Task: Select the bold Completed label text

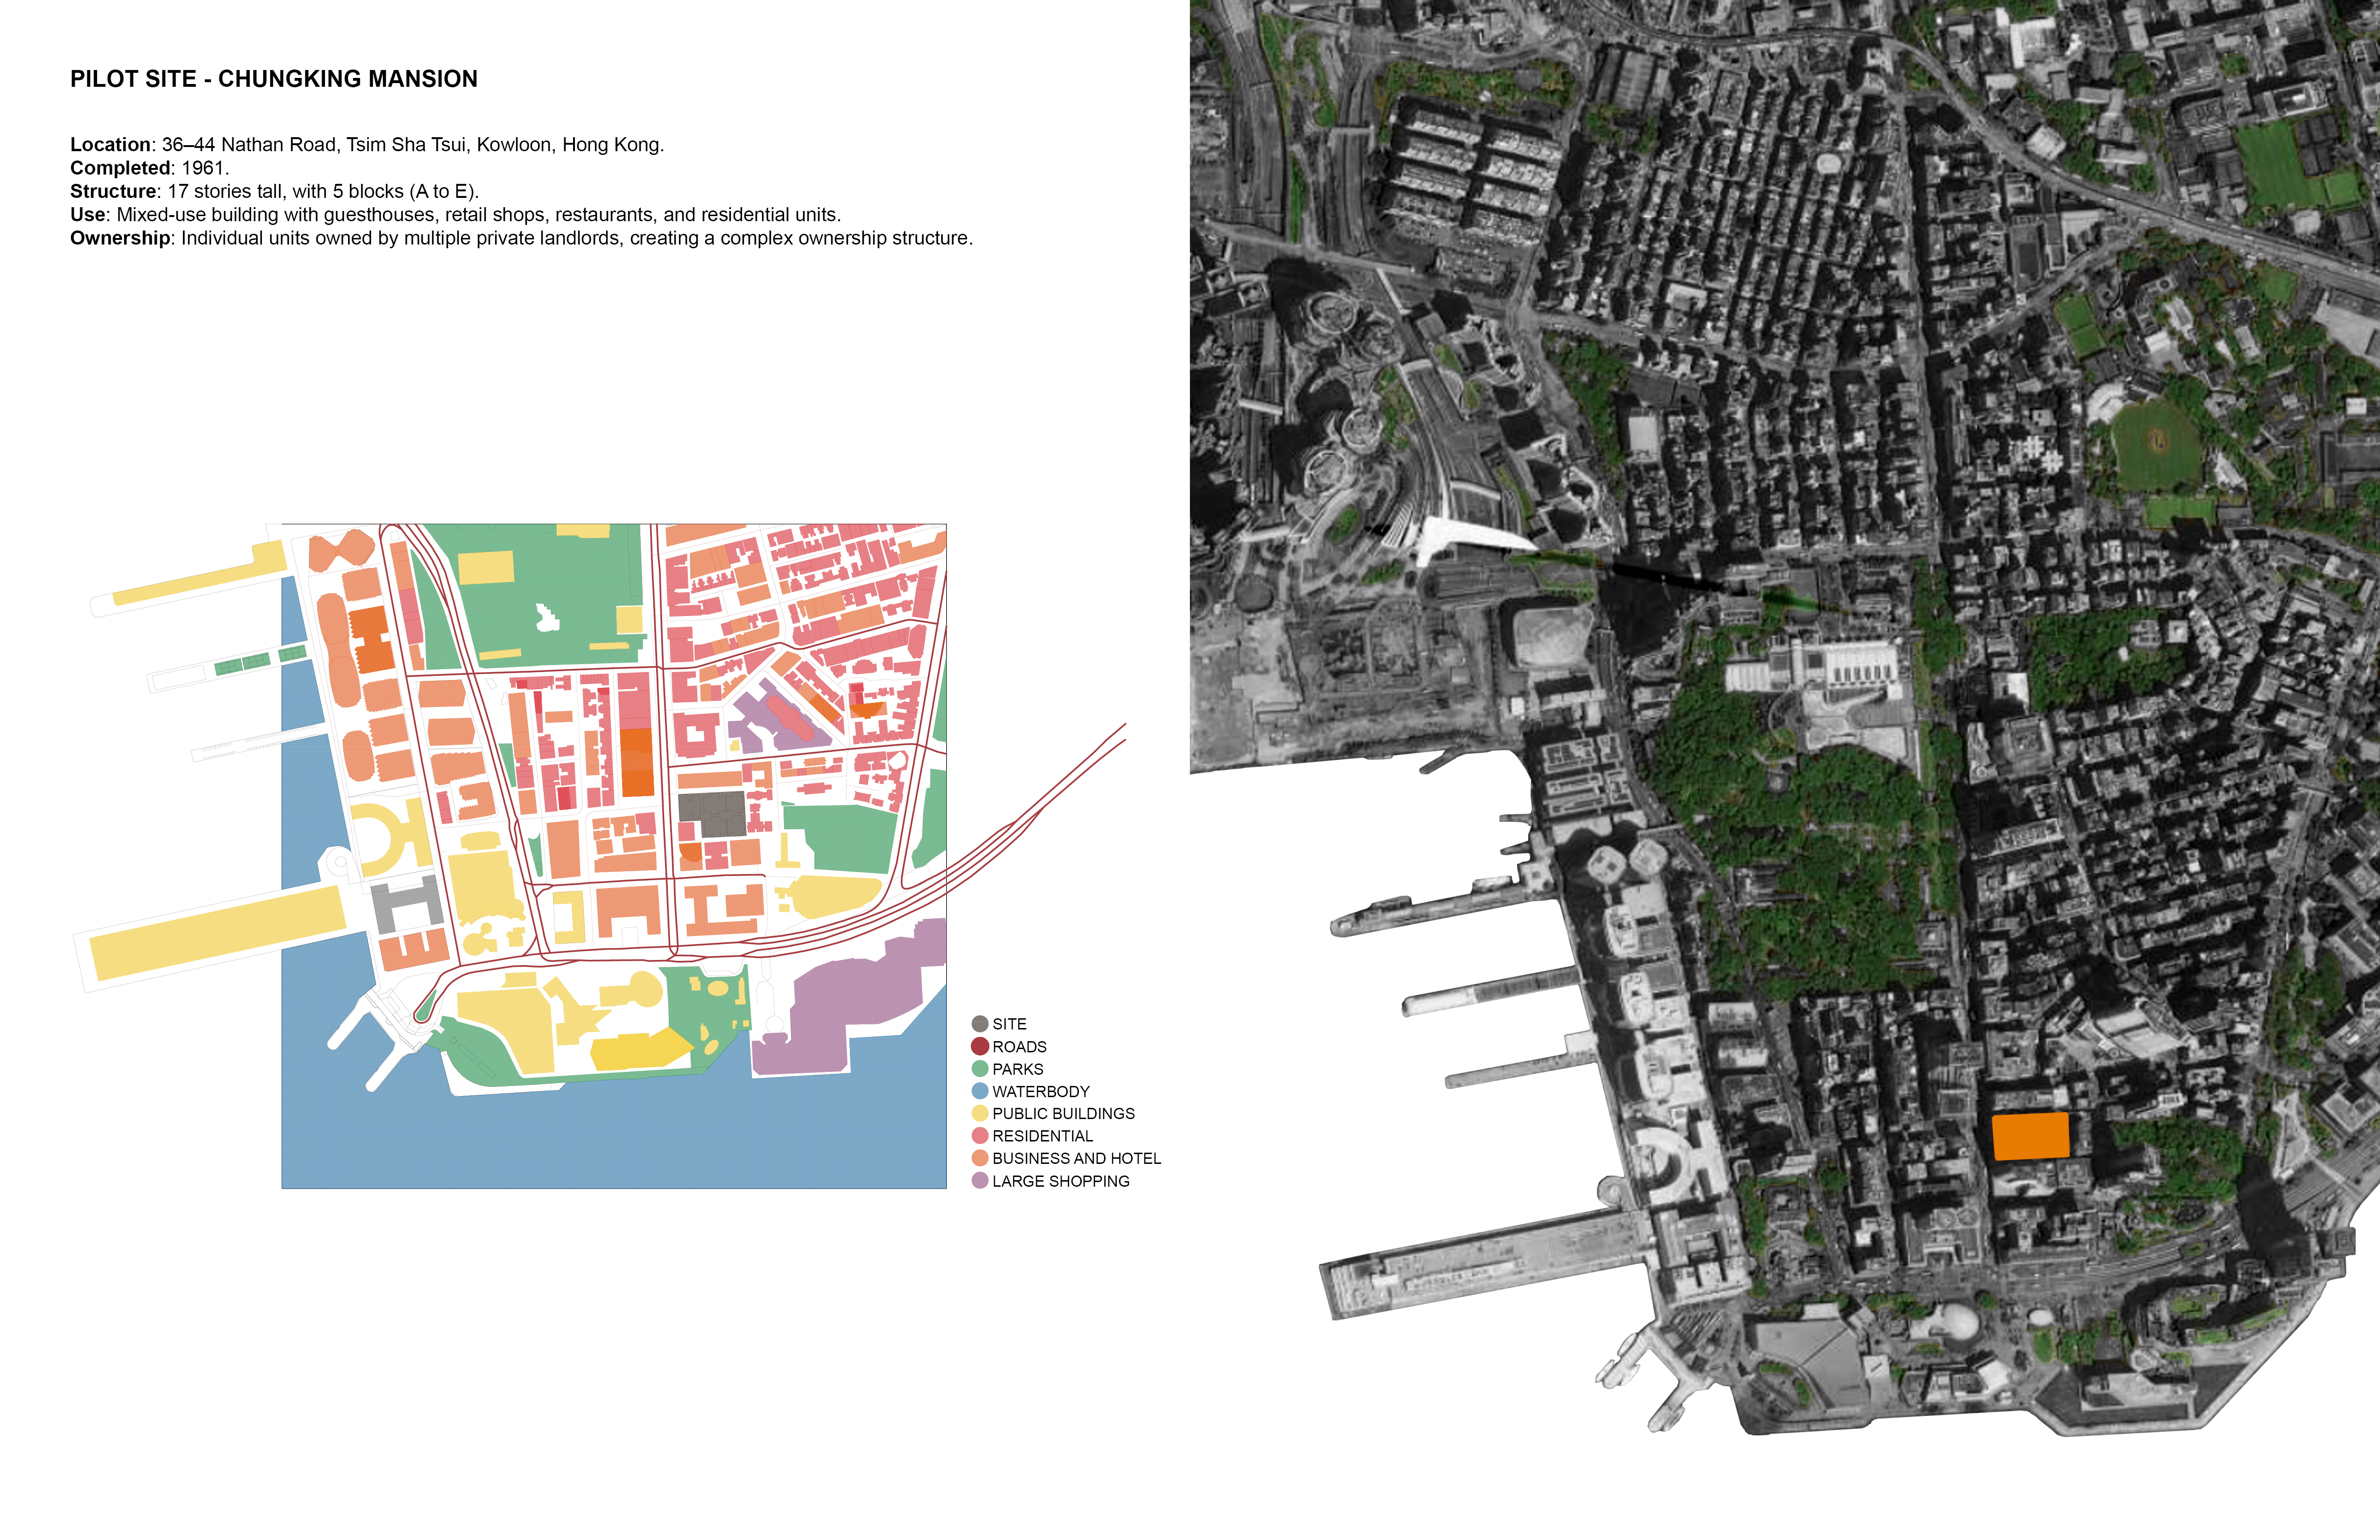Action: point(120,168)
